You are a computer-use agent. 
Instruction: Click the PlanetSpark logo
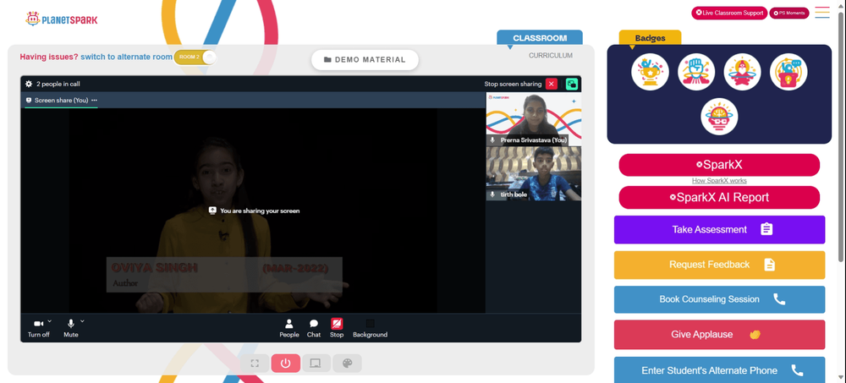pyautogui.click(x=62, y=19)
